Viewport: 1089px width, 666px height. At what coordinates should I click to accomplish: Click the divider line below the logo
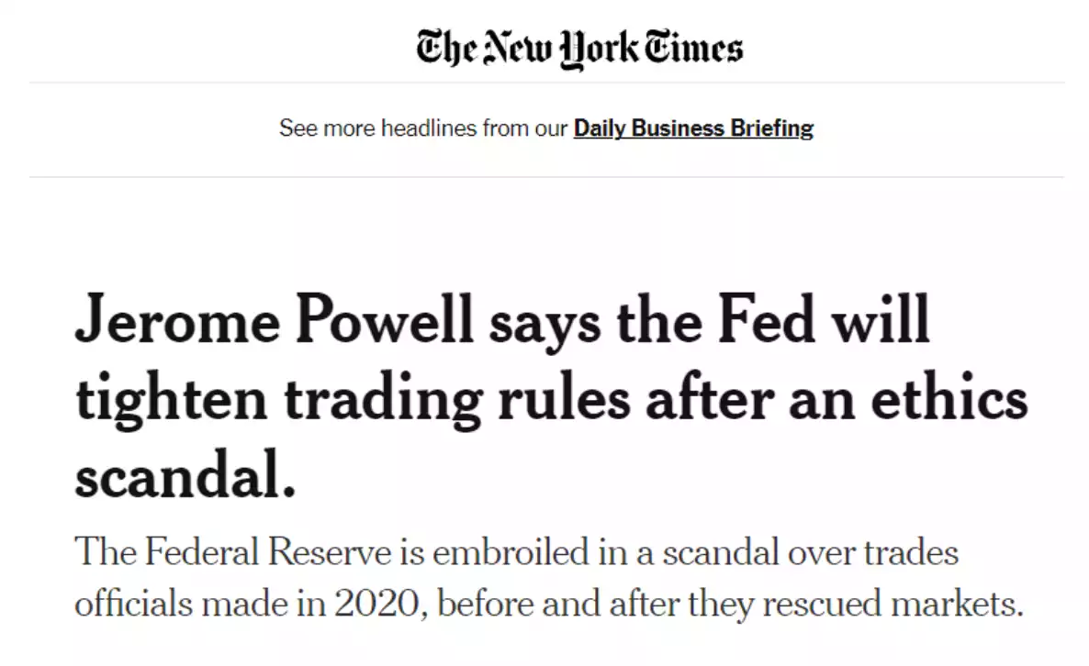click(x=546, y=83)
